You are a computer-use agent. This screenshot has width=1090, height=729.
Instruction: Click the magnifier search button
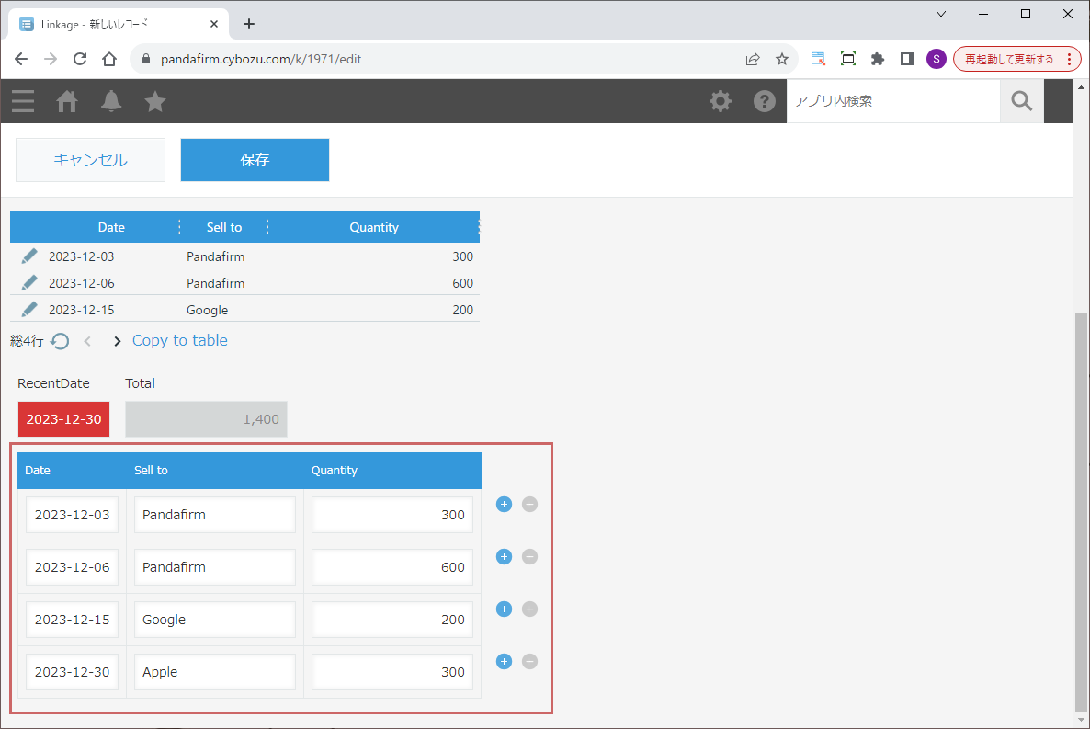pyautogui.click(x=1021, y=101)
